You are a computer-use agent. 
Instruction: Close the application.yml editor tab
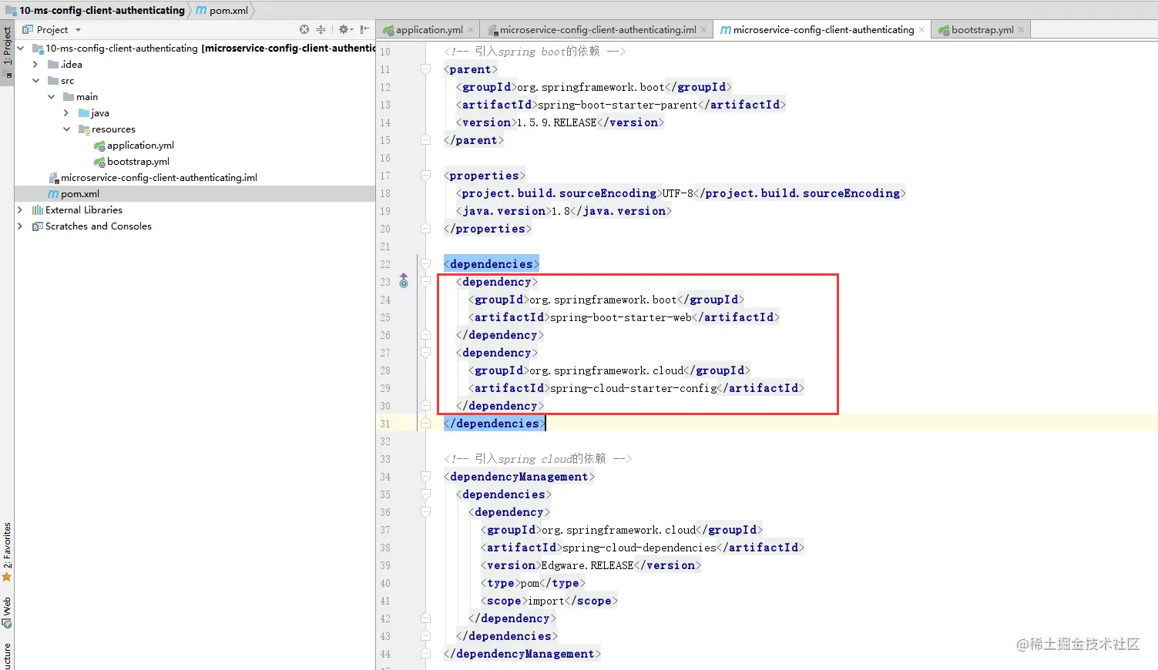click(x=471, y=30)
